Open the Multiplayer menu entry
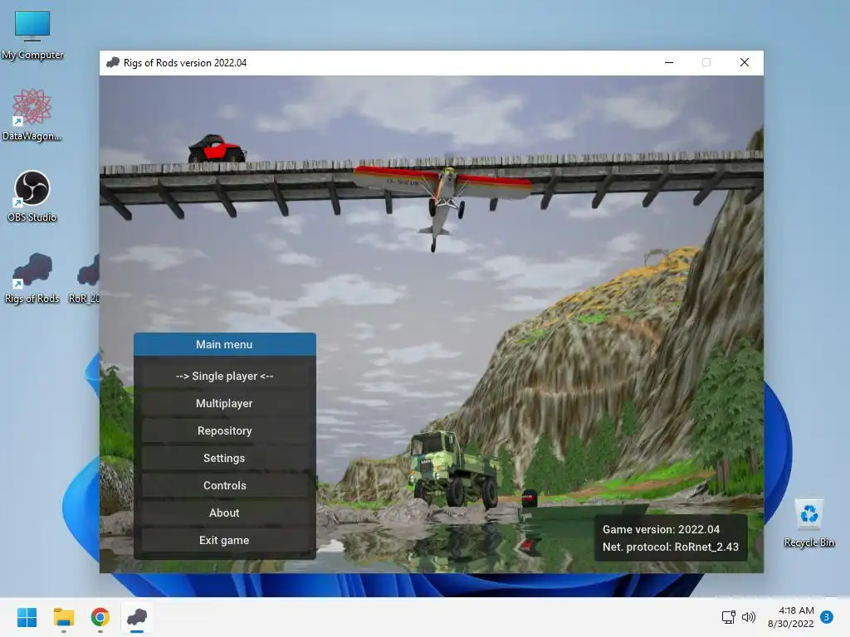 tap(224, 404)
